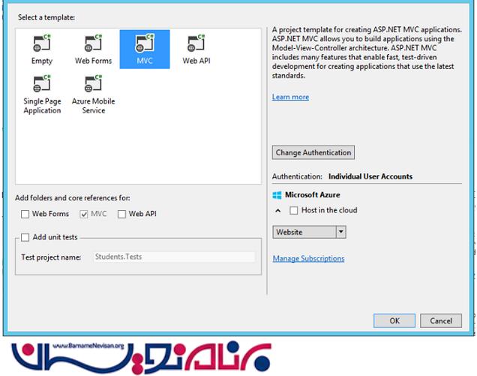Toggle the MVC core references checkbox
This screenshot has height=376, width=477.
[x=84, y=214]
